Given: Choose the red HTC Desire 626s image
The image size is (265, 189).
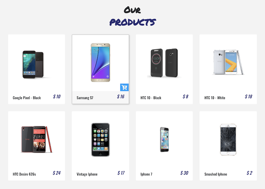Looking at the screenshot, I should [x=36, y=139].
